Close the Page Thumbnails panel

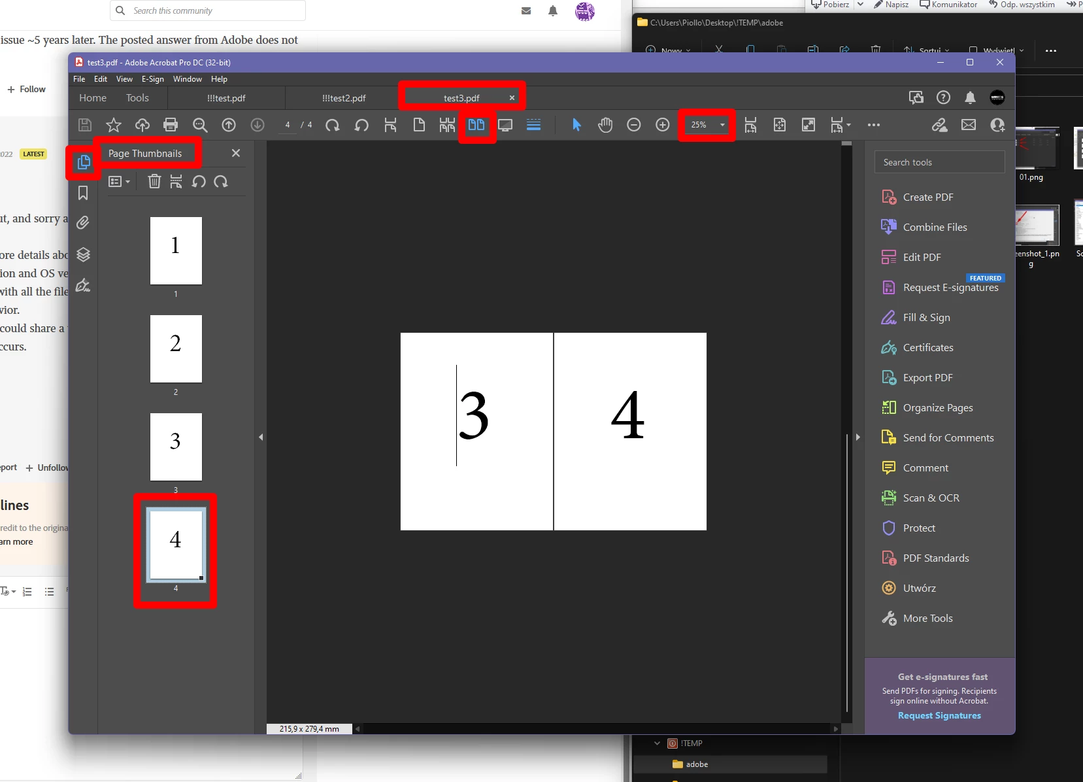[x=236, y=153]
